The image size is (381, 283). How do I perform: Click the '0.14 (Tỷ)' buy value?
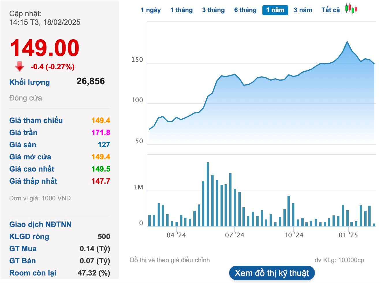[x=95, y=249]
